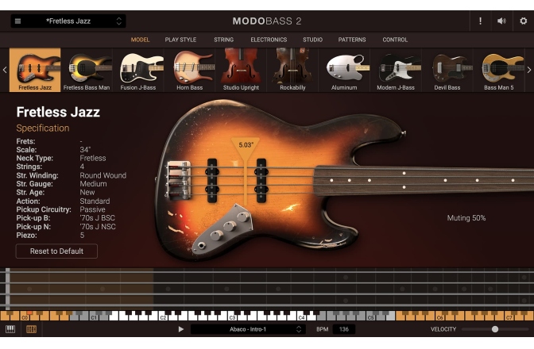Viewport: 534px width, 349px height.
Task: Click the C5 key on the keyboard
Action: [370, 317]
